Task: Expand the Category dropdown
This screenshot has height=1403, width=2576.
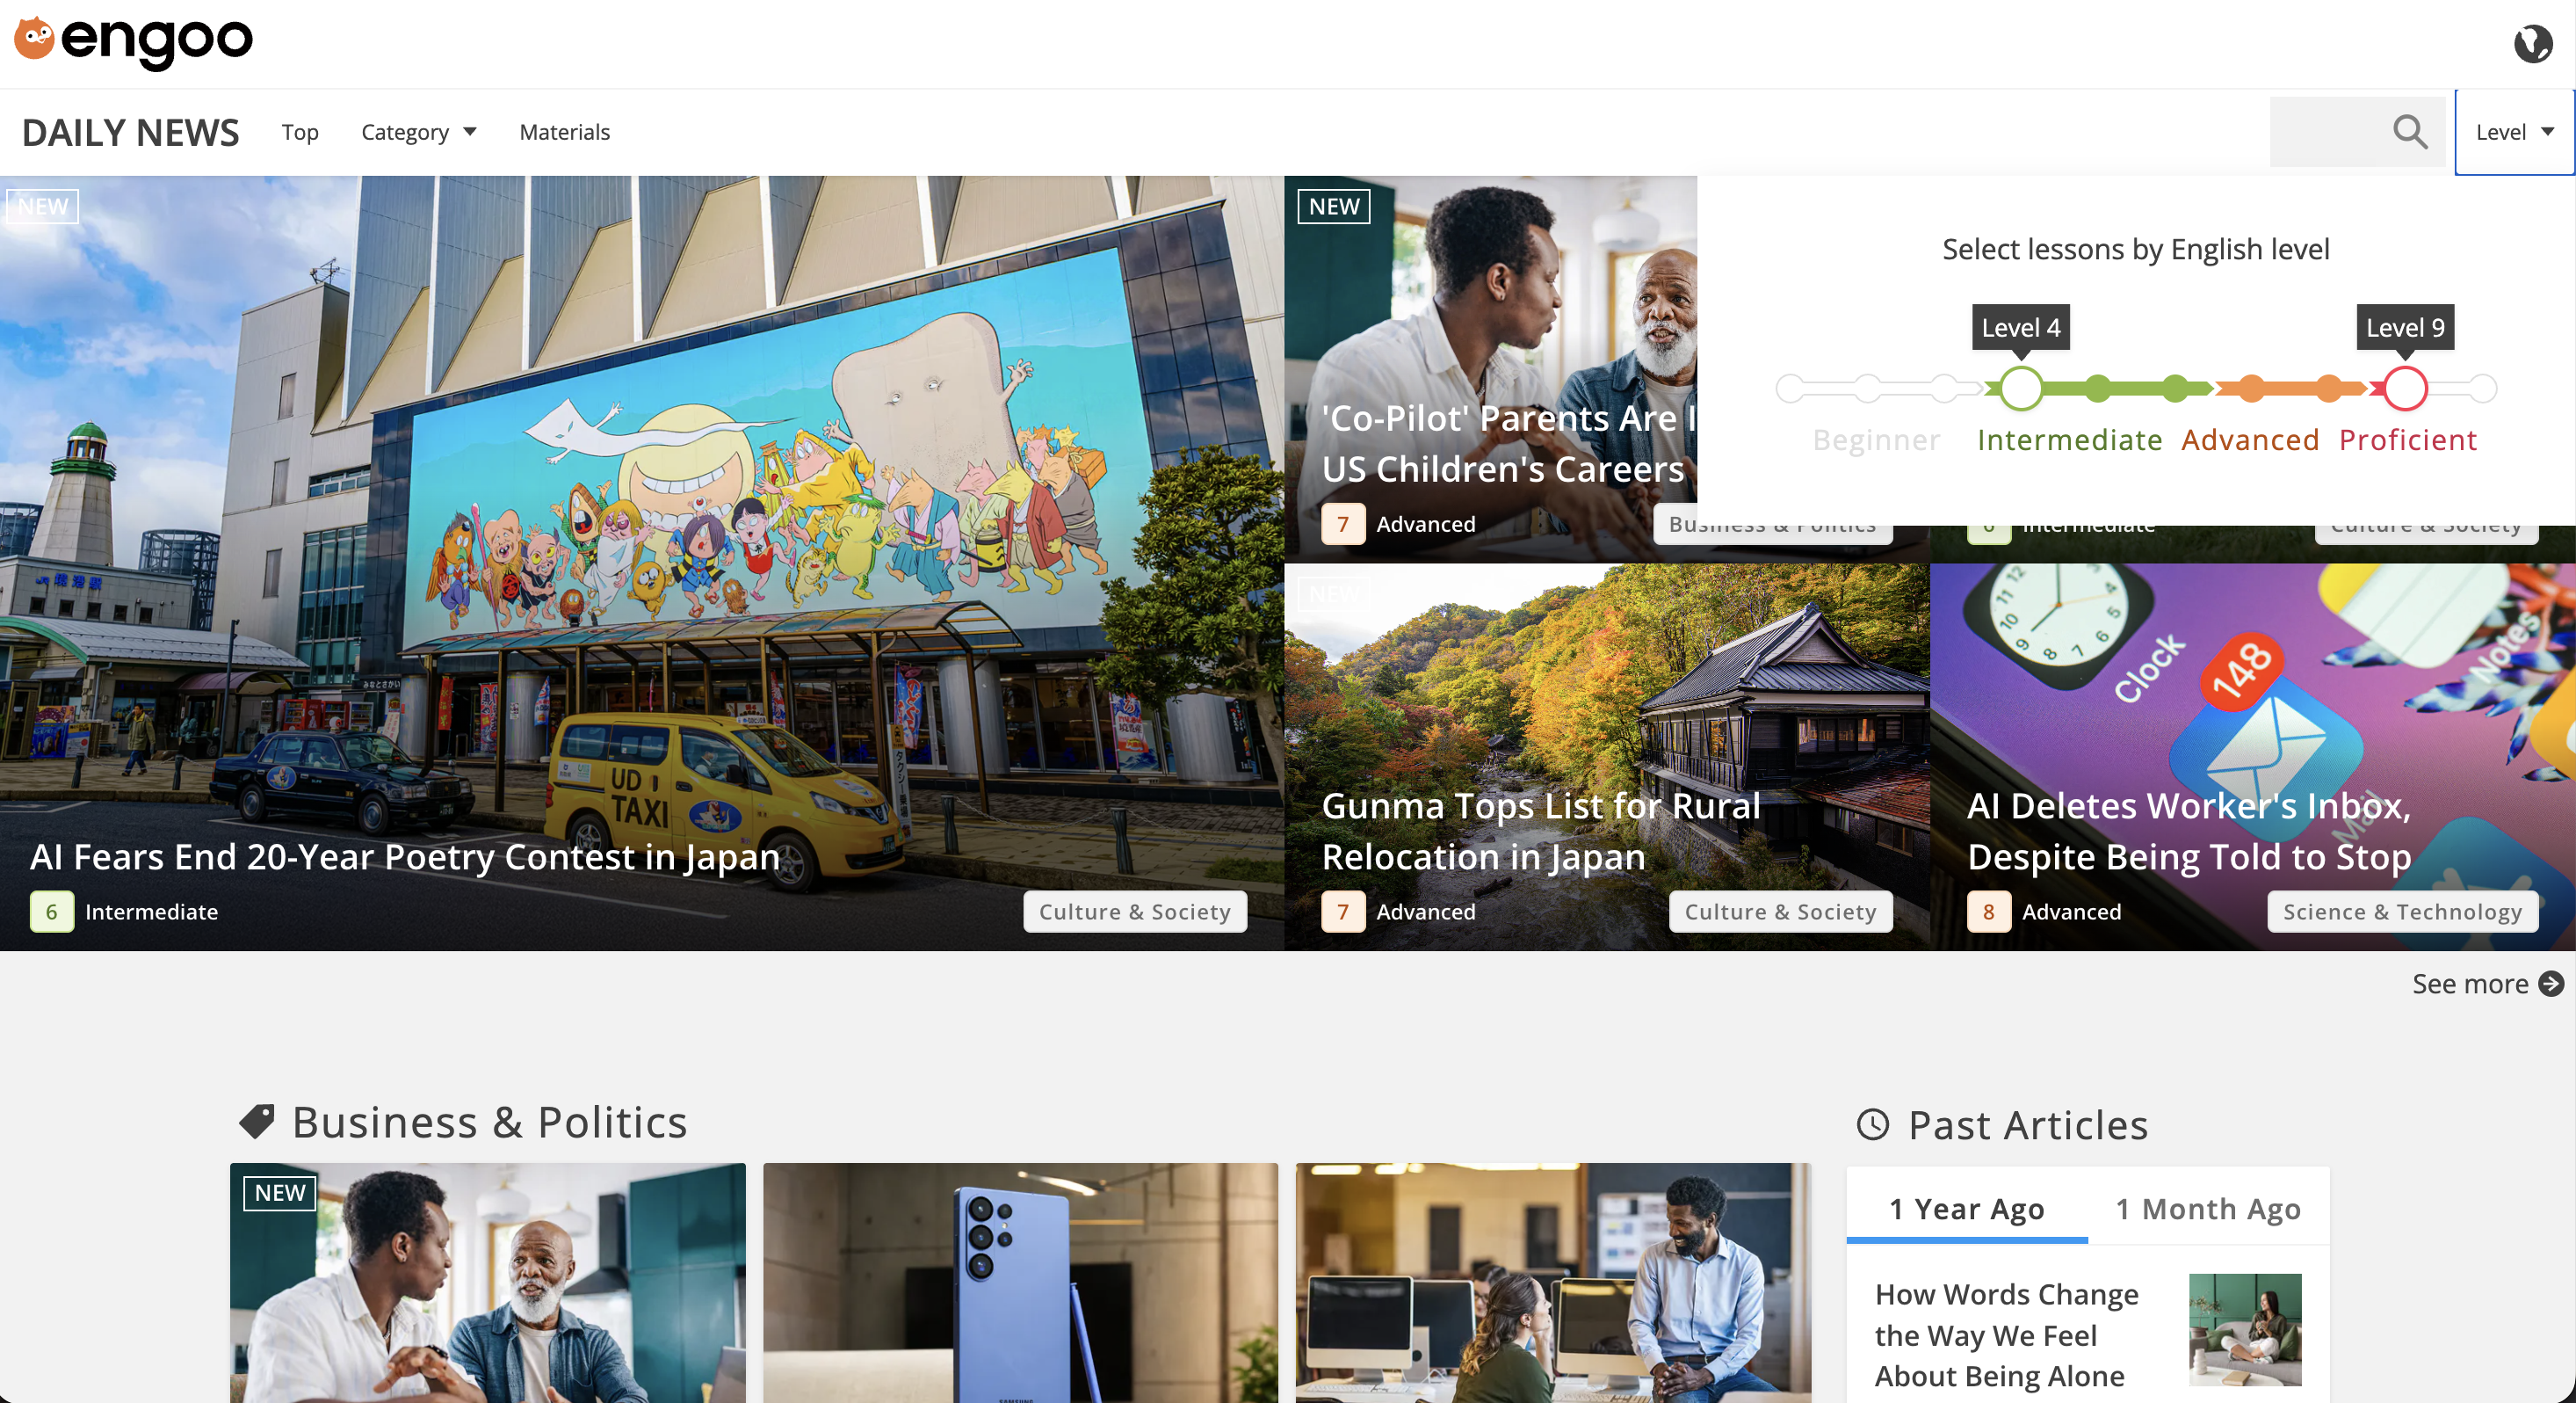Action: (x=418, y=132)
